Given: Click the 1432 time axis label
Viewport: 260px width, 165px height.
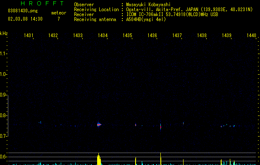Looking at the screenshot, I should pos(53,35).
